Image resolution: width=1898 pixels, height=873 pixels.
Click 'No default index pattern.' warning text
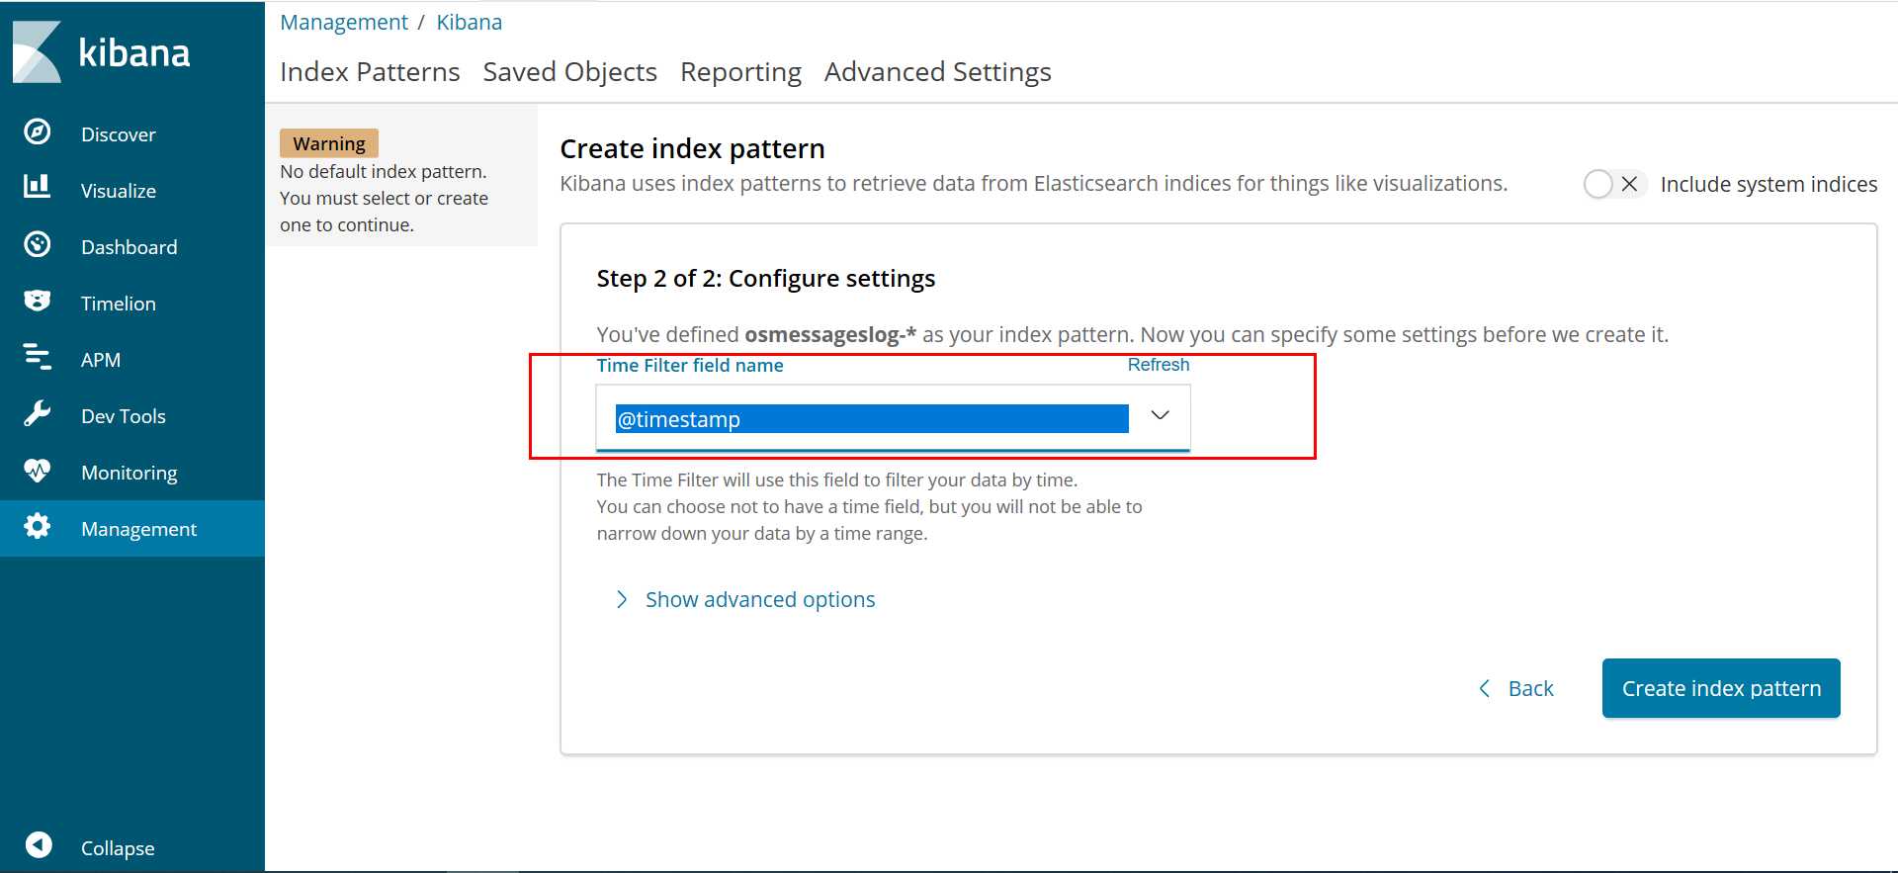coord(384,171)
